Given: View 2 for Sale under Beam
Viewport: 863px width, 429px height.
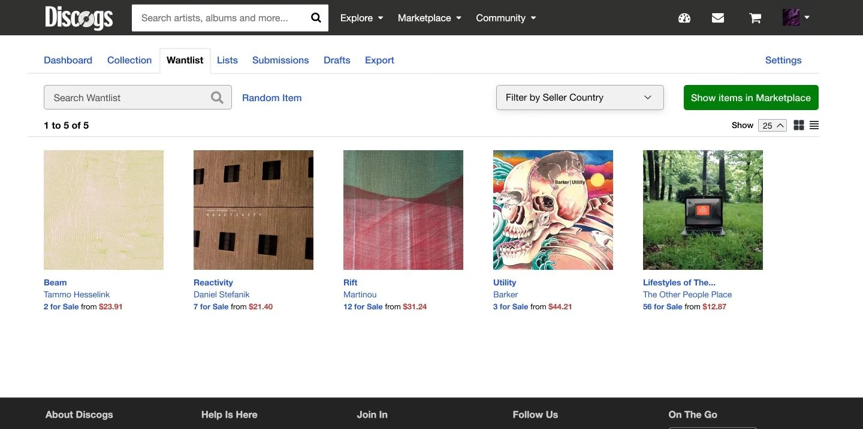Looking at the screenshot, I should (61, 306).
